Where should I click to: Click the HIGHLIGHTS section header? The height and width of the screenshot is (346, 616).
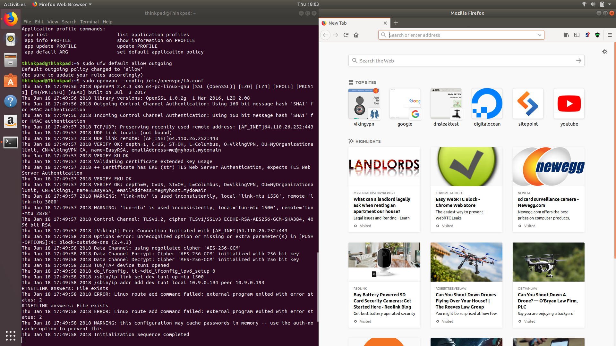click(364, 141)
